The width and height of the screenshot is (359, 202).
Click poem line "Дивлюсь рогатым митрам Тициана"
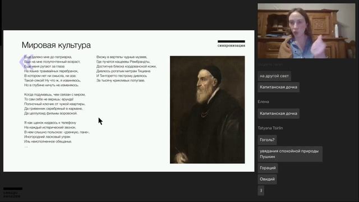123,71
